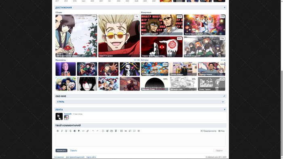Toggle the Оффтоп option
This screenshot has width=283, height=159.
(219, 151)
